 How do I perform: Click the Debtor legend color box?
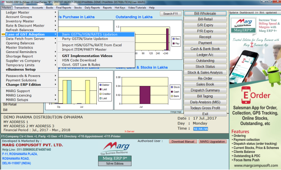tap(100, 85)
